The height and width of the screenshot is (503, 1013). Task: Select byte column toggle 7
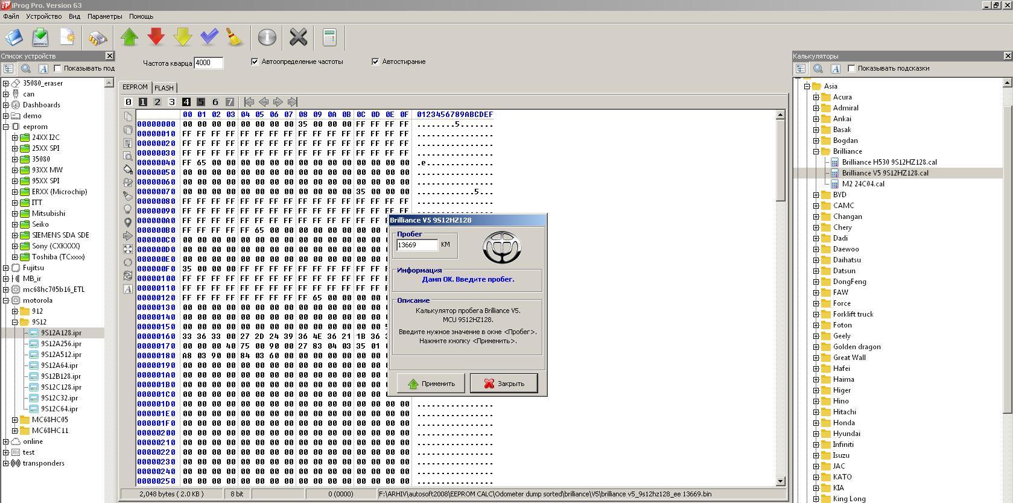coord(229,102)
